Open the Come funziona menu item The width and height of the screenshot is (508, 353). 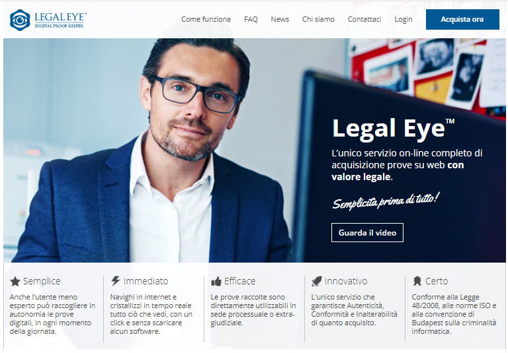tap(206, 19)
